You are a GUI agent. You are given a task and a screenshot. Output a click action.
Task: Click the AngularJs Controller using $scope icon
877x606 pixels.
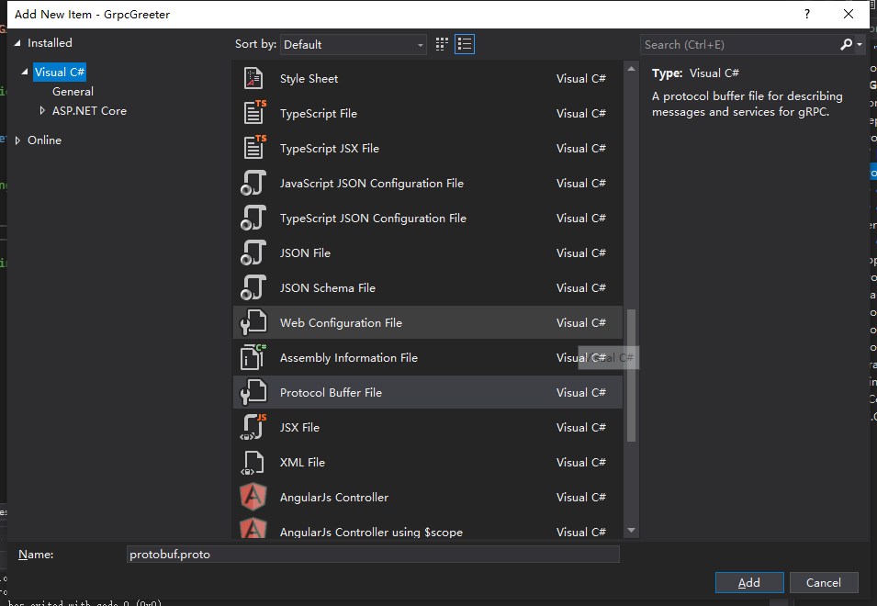pyautogui.click(x=253, y=528)
